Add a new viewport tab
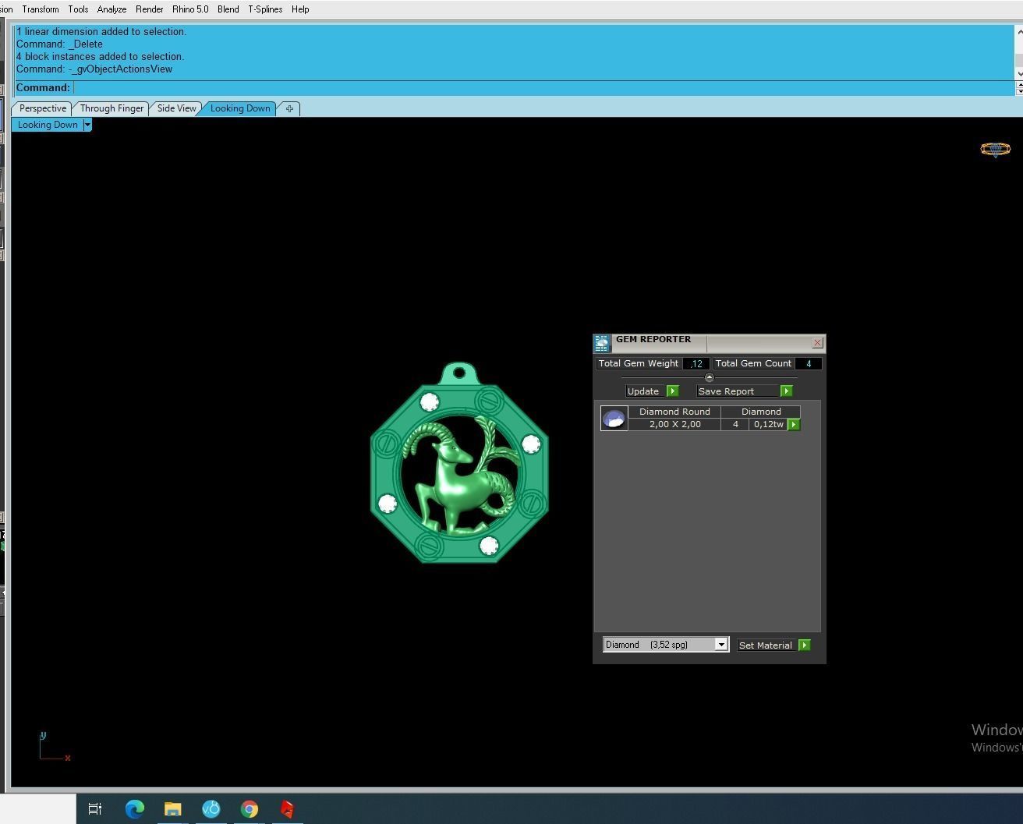The width and height of the screenshot is (1023, 824). (289, 108)
